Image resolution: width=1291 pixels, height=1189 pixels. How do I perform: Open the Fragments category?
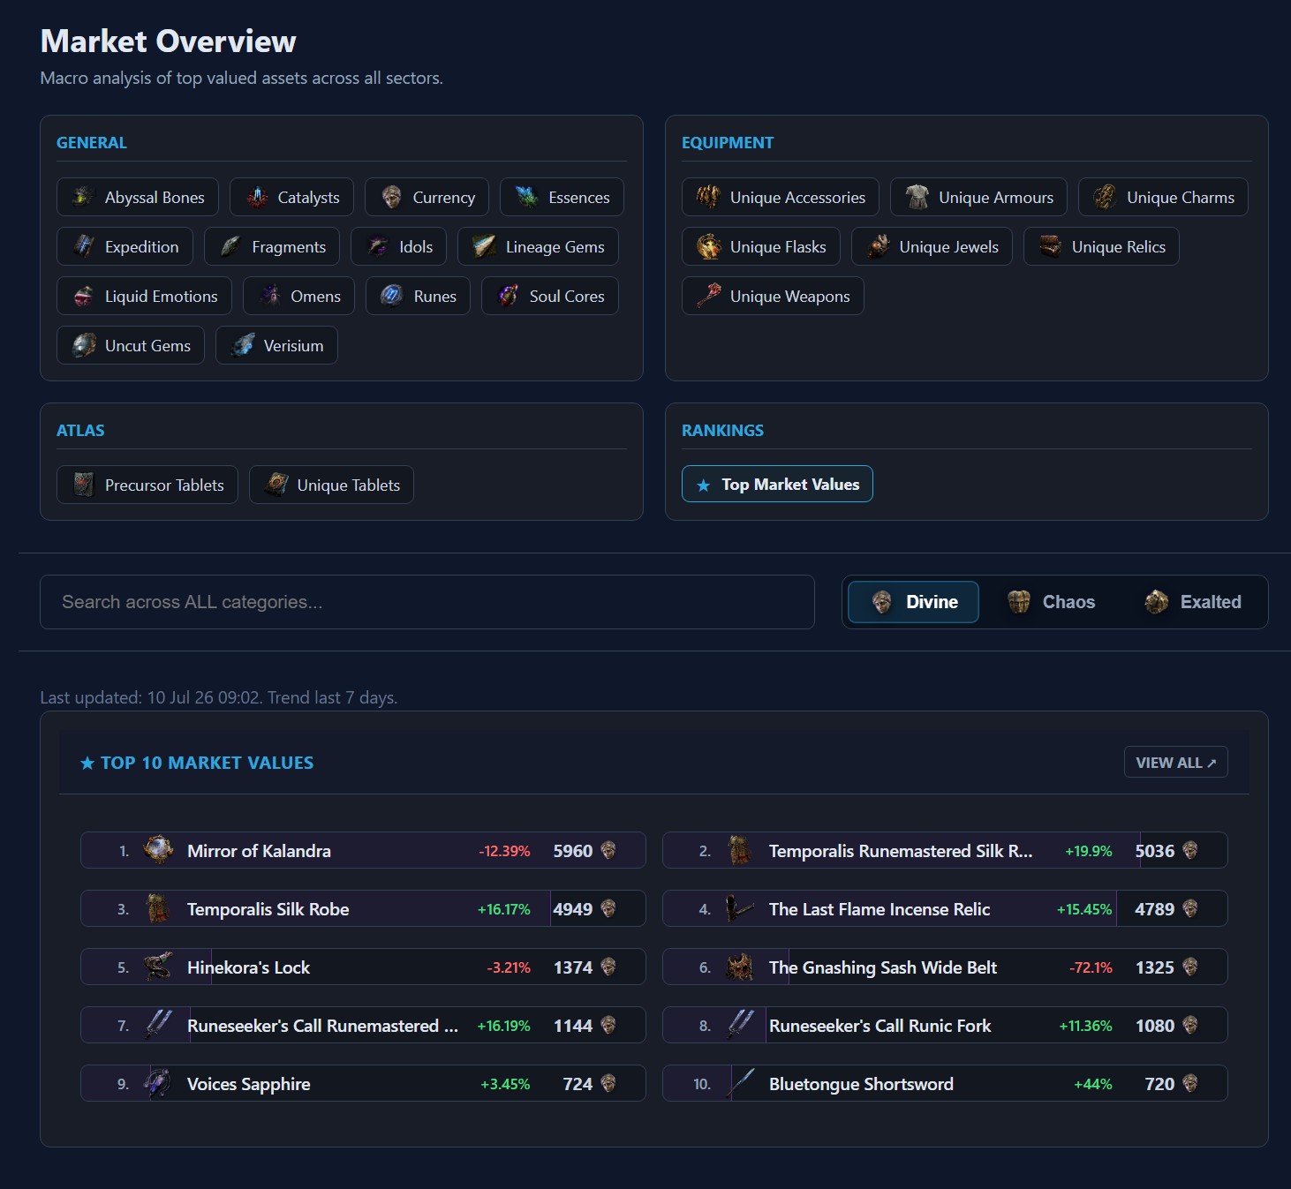[272, 246]
